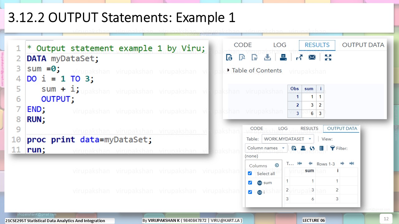Click the slide number 12 box
399x224 pixels.
tap(386, 218)
